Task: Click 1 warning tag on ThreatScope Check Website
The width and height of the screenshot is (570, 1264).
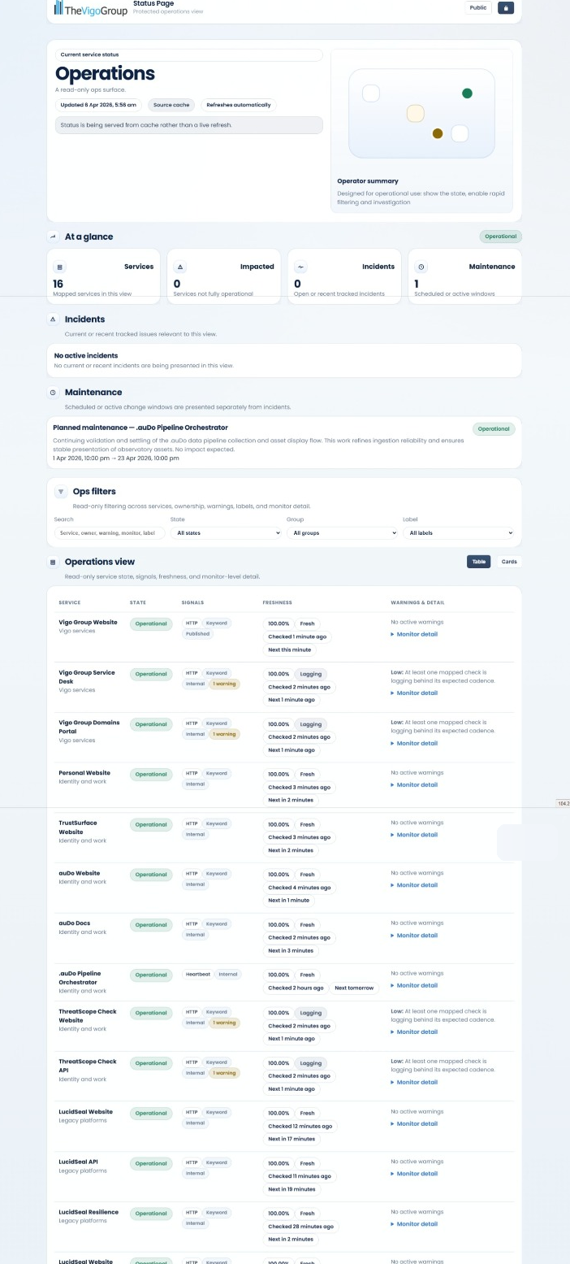Action: click(224, 1023)
